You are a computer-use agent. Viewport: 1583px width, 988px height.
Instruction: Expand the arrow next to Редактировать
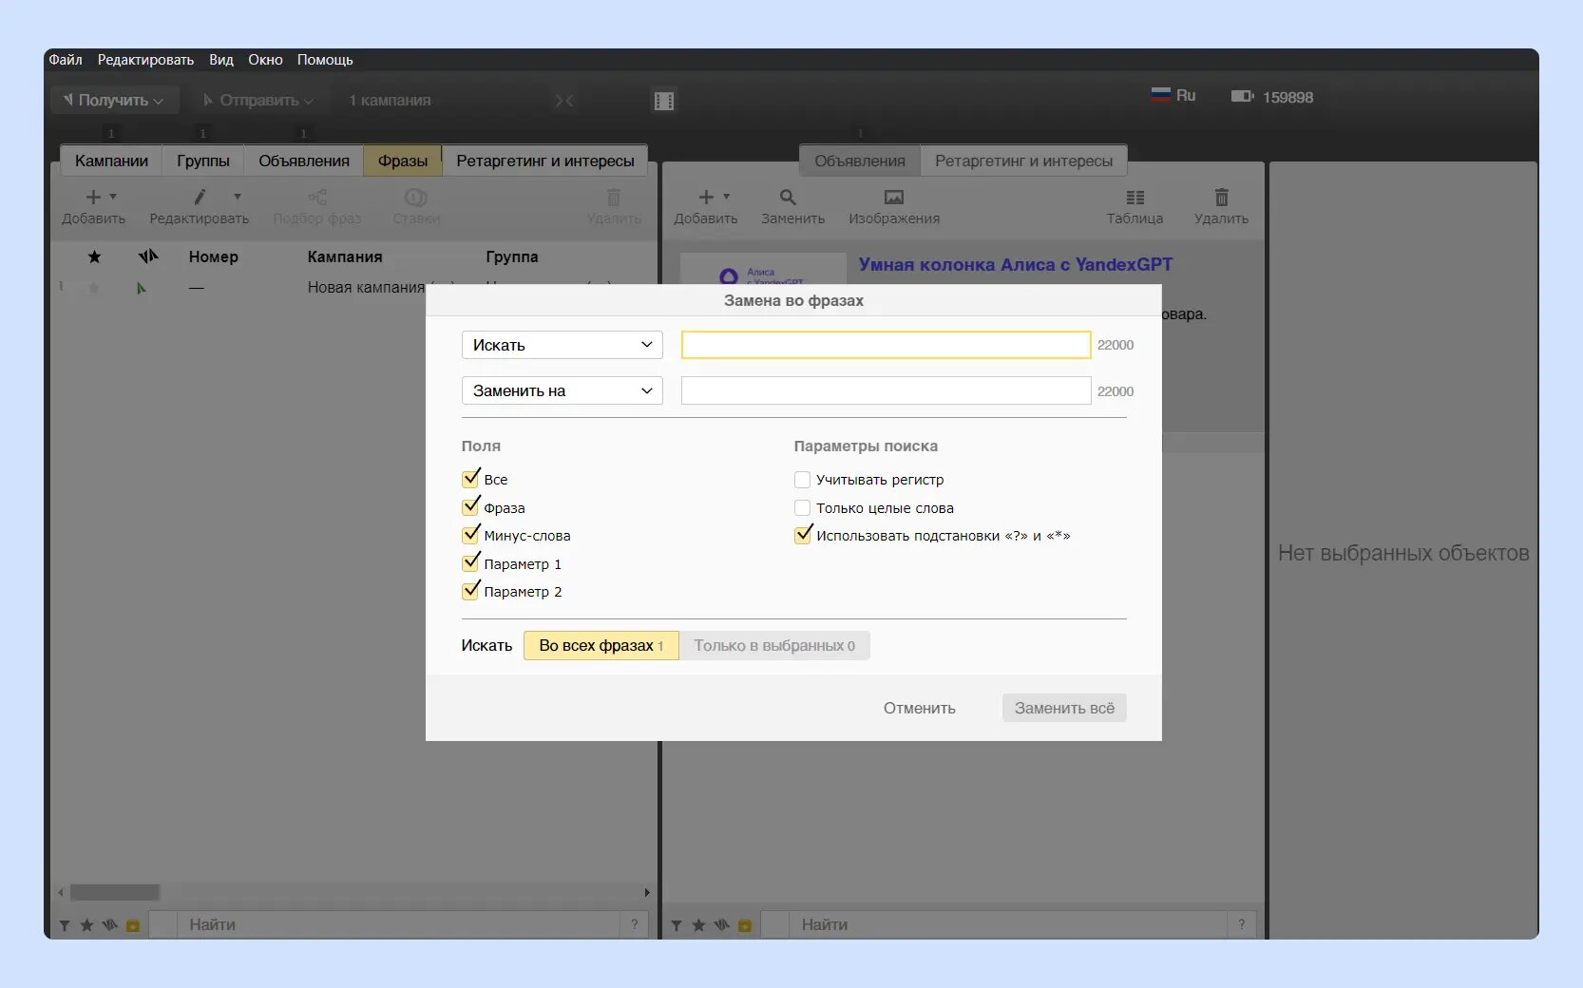(238, 197)
